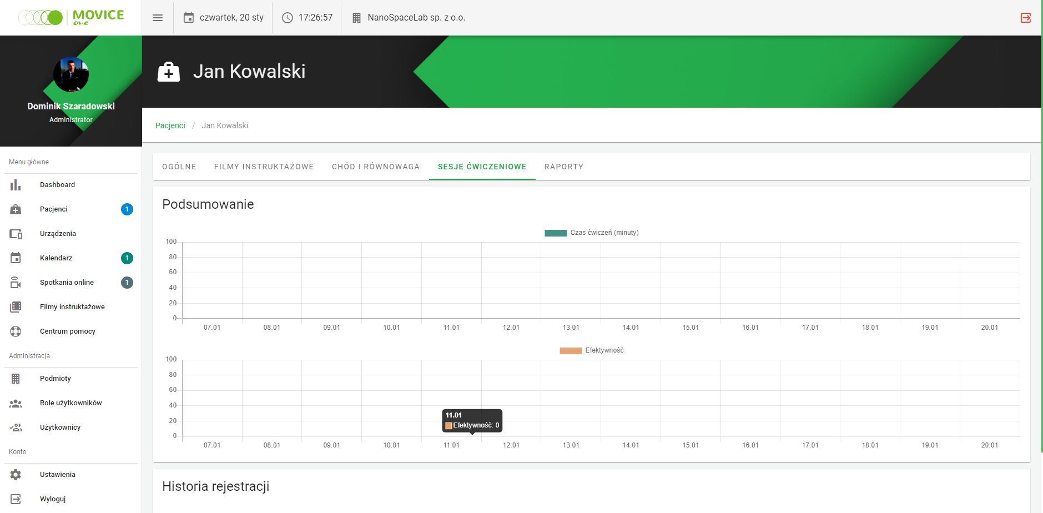1043x513 pixels.
Task: Open Centrum pomocy help icon
Action: pyautogui.click(x=16, y=331)
